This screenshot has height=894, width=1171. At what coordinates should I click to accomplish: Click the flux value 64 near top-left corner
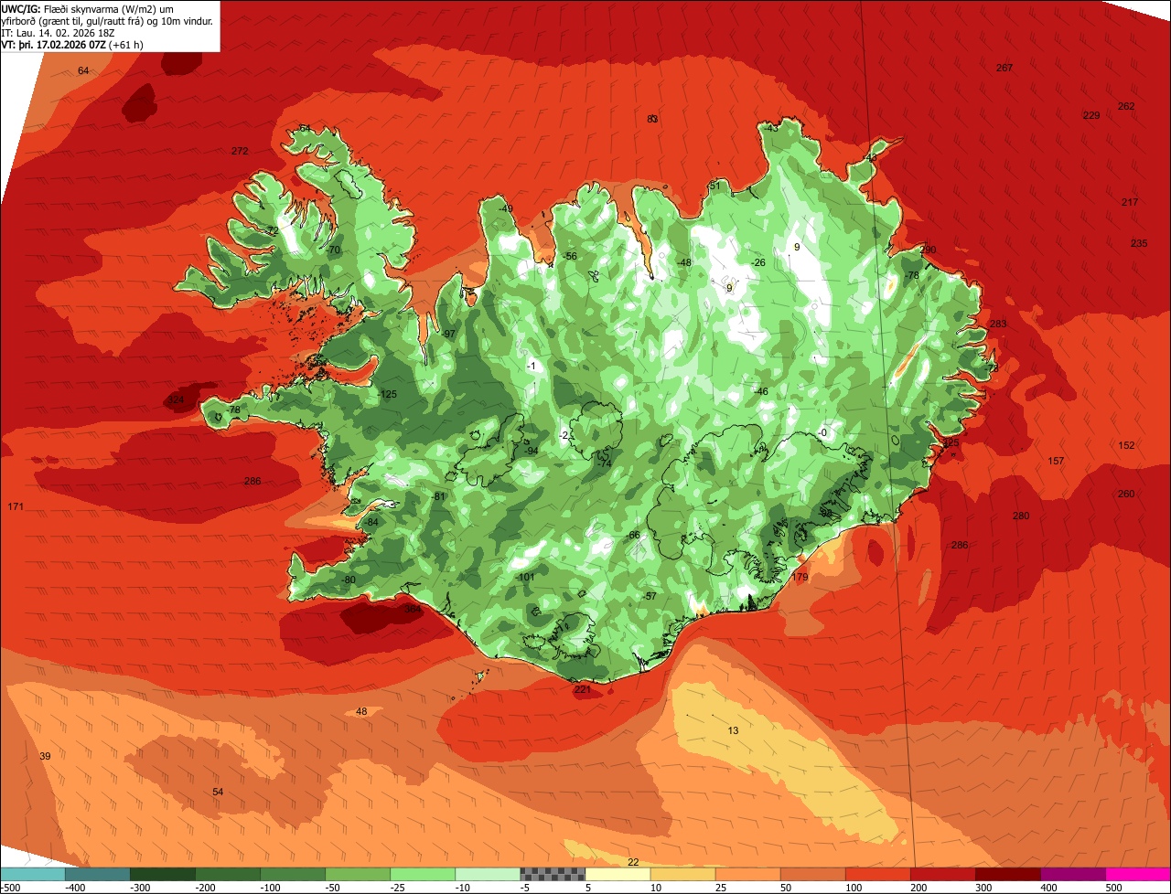pos(83,70)
